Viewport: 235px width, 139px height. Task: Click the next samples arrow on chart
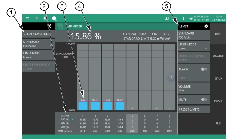coord(171,77)
